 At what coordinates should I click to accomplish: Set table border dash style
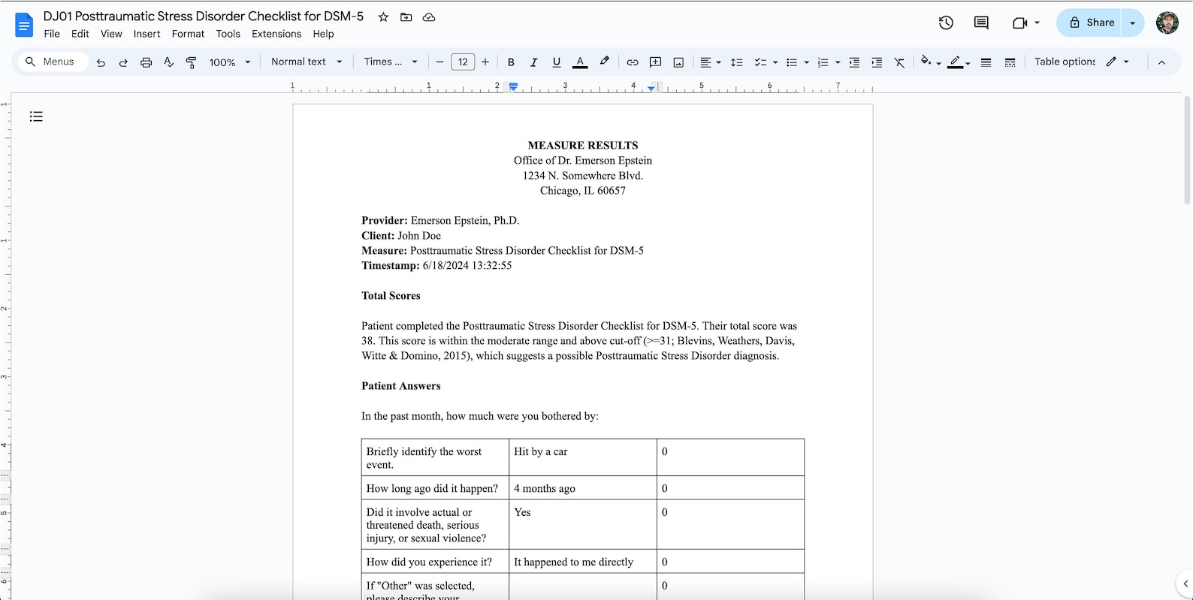(1010, 62)
